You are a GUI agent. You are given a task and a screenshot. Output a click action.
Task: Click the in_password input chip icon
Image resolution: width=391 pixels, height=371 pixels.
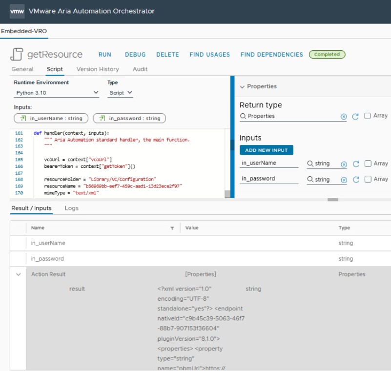coord(102,118)
